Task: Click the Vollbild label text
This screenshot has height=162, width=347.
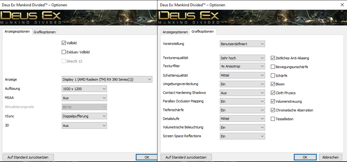Action: coord(72,43)
